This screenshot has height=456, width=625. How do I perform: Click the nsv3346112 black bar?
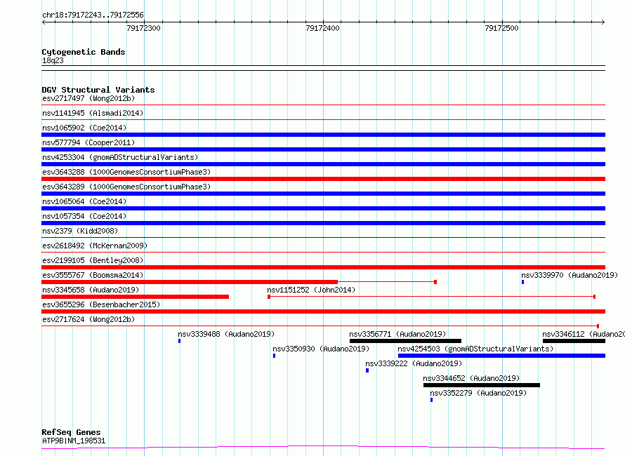click(x=574, y=341)
